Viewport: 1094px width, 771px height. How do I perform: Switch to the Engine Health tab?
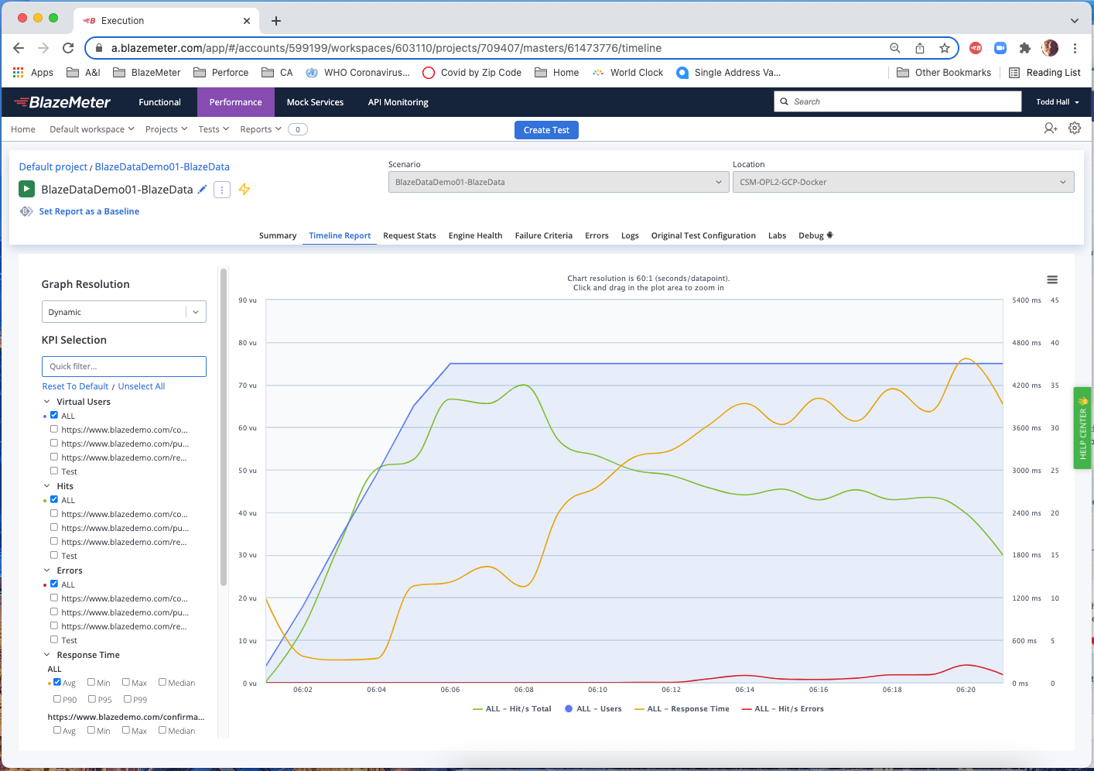click(475, 235)
